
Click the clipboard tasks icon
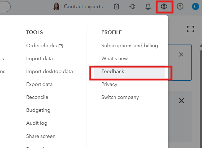[116, 6]
